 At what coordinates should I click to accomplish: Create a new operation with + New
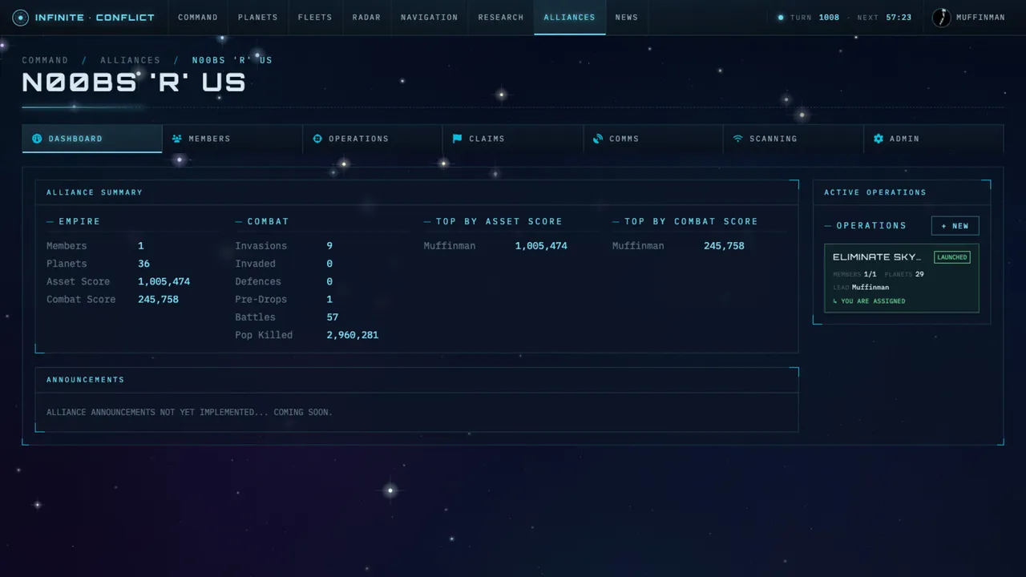click(x=955, y=226)
